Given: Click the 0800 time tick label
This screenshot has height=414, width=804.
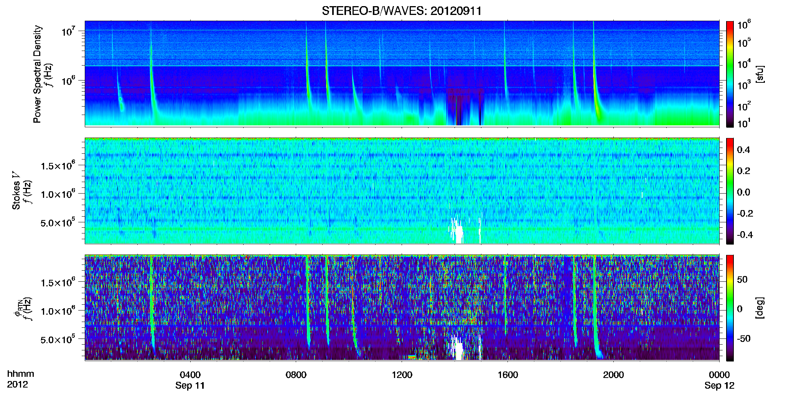Looking at the screenshot, I should [296, 375].
